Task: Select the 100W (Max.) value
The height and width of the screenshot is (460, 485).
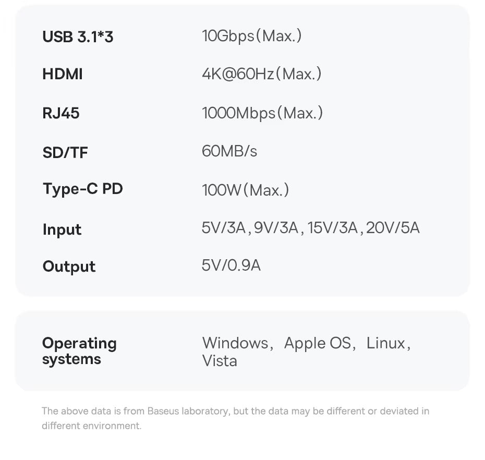Action: (245, 190)
